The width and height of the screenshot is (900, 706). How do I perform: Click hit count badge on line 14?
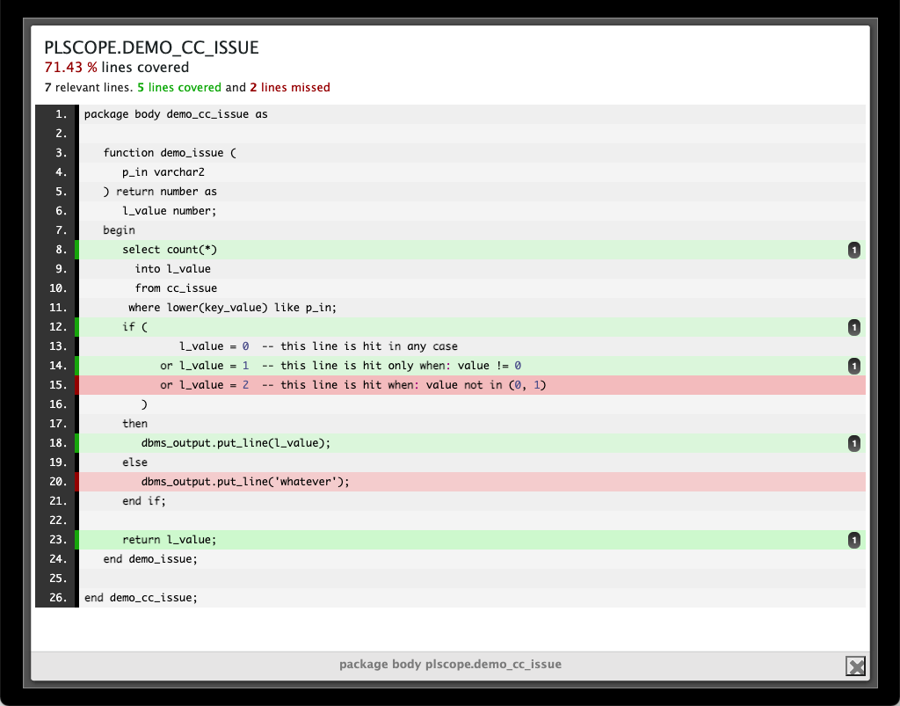click(x=854, y=366)
